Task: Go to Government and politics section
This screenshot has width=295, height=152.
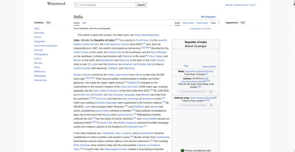Action: [x=46, y=46]
